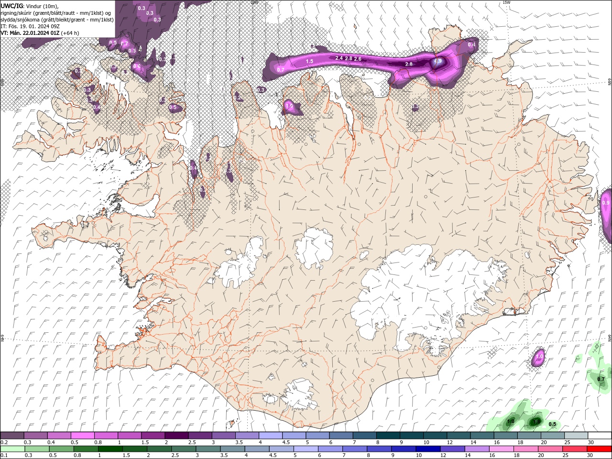Click the violet rain swatch labeled 12
The width and height of the screenshot is (612, 459).
(x=452, y=449)
